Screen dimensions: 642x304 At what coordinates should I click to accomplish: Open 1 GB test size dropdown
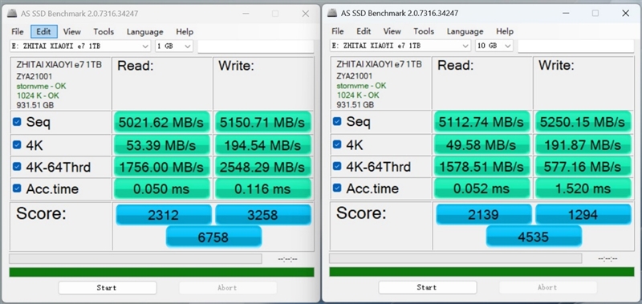(174, 47)
